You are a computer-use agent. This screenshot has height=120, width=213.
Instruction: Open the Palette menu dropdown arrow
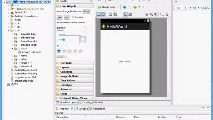pos(91,1)
